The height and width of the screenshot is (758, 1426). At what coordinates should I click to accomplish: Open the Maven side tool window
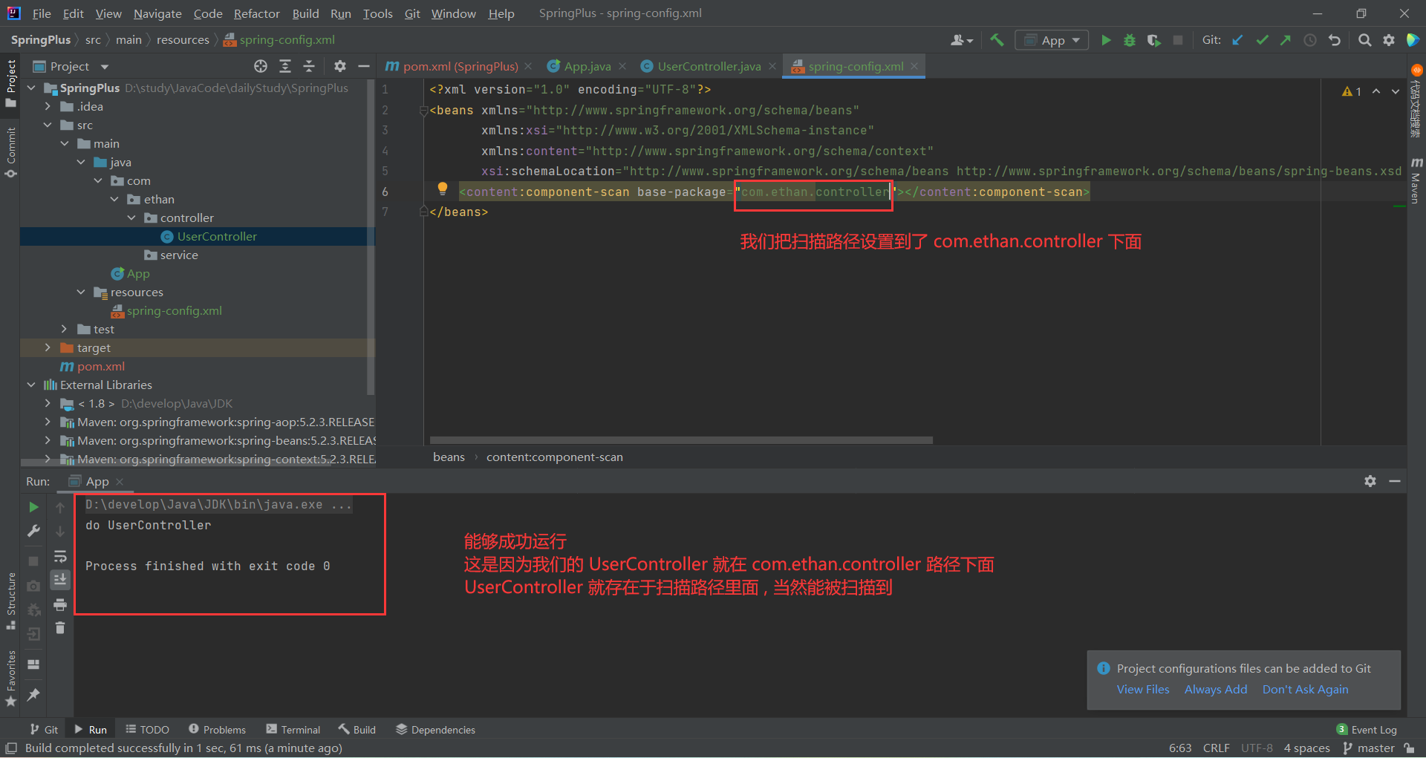click(x=1416, y=181)
